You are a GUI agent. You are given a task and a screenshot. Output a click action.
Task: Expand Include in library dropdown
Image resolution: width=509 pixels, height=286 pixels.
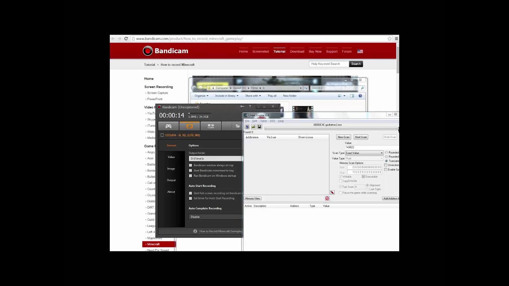(227, 96)
